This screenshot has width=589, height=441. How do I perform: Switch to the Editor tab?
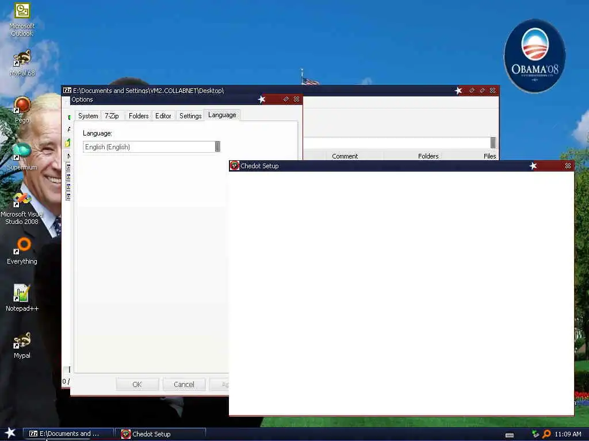(x=163, y=116)
